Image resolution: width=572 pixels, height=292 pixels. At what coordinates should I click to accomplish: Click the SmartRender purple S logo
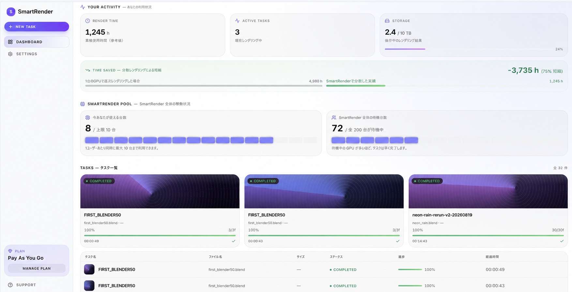click(x=11, y=12)
